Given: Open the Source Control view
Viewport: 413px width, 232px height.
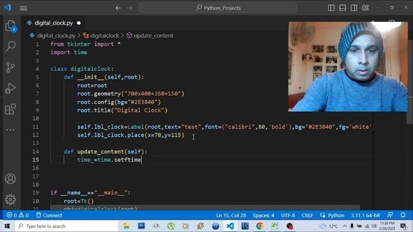Looking at the screenshot, I should pos(10,67).
